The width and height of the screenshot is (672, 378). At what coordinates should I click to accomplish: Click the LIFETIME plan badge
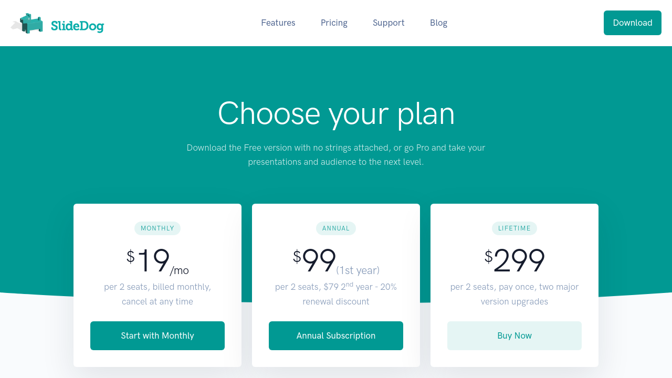pos(514,228)
